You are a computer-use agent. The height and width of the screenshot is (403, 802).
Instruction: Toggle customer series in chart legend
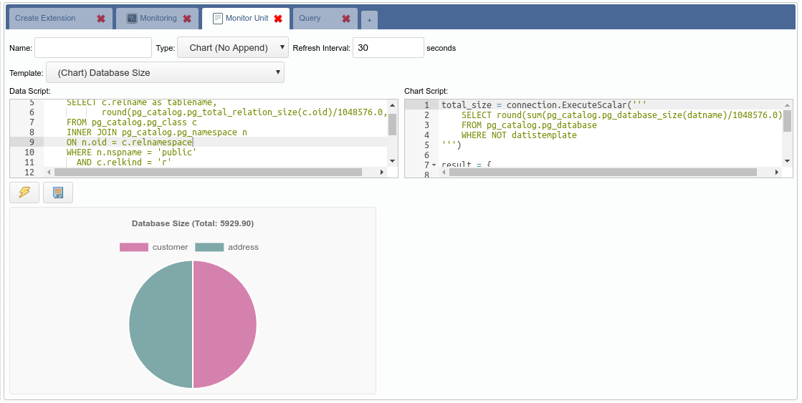153,247
